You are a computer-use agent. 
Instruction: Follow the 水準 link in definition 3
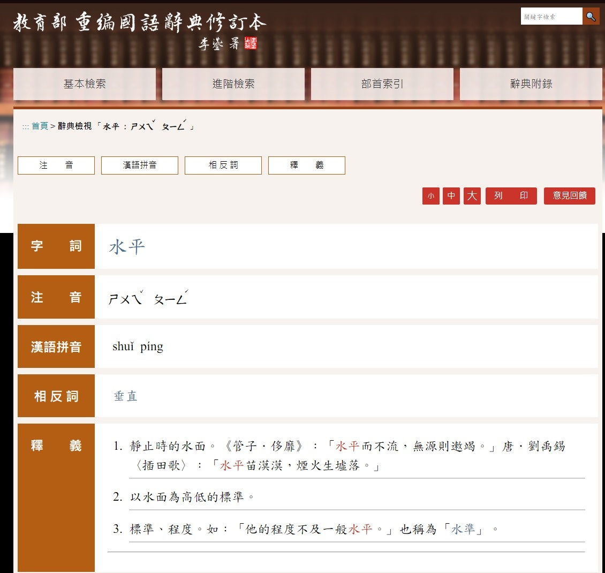pos(464,529)
